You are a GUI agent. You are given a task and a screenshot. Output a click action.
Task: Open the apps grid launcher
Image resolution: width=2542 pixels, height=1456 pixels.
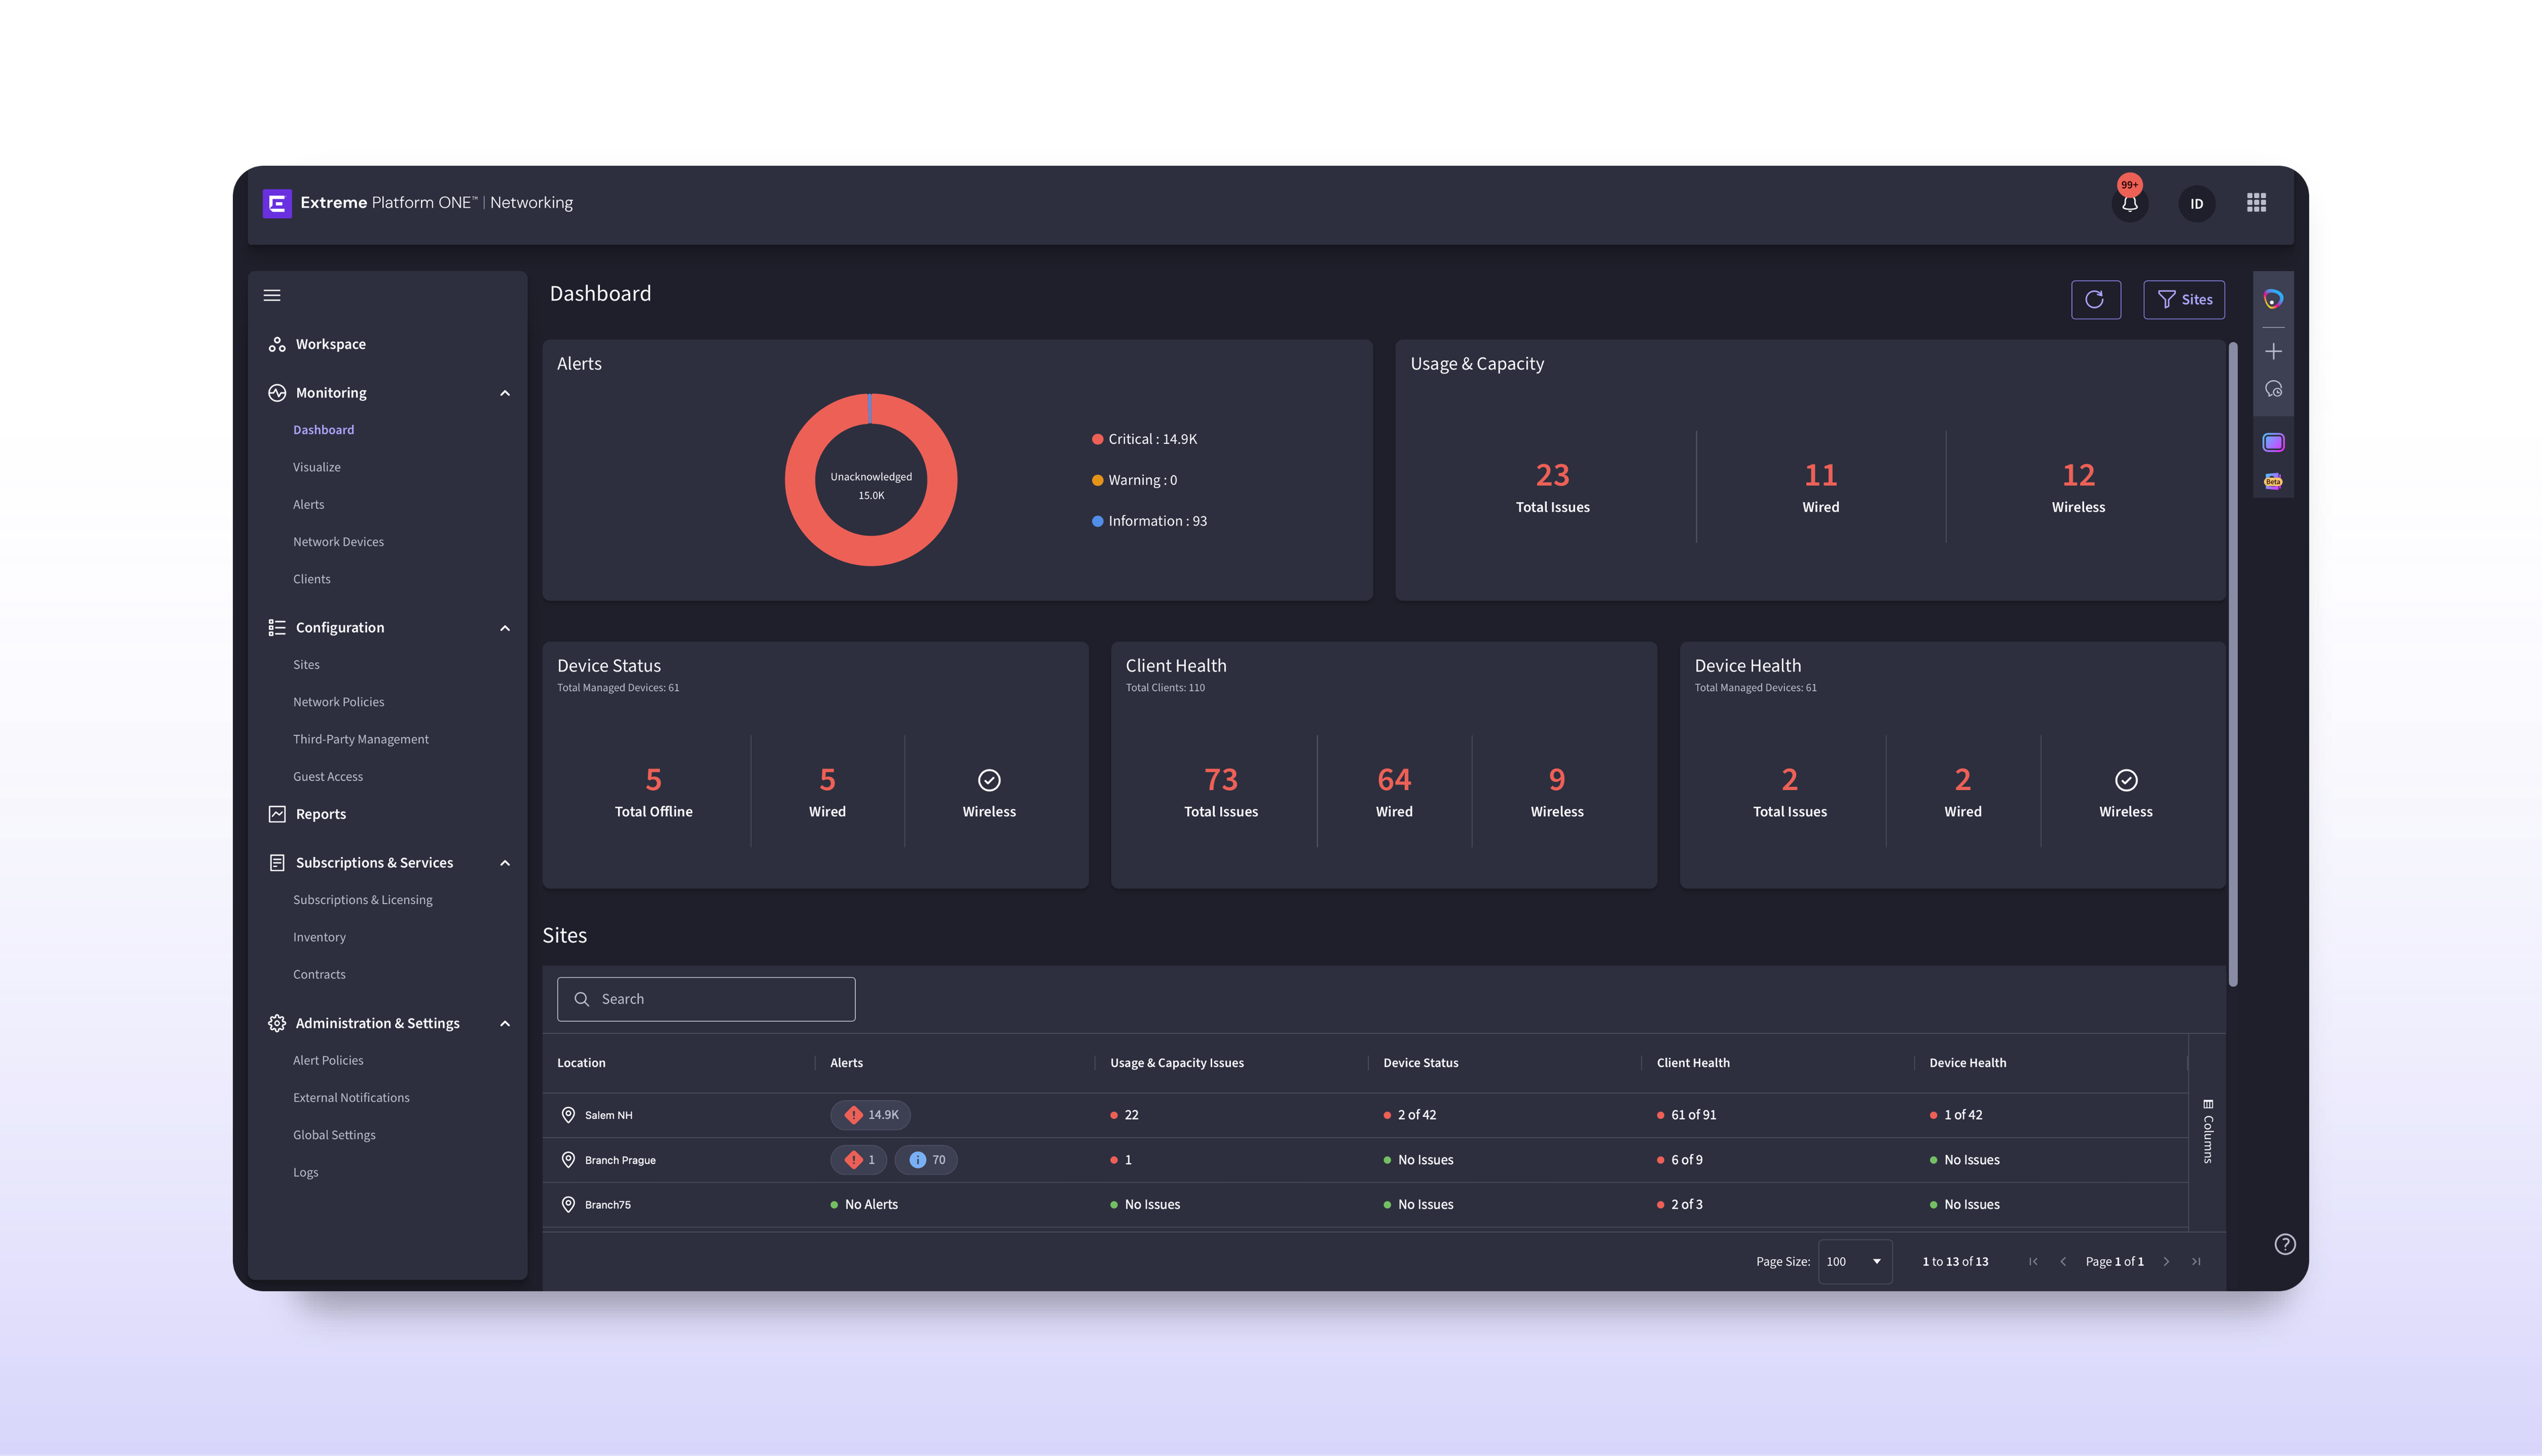2256,203
